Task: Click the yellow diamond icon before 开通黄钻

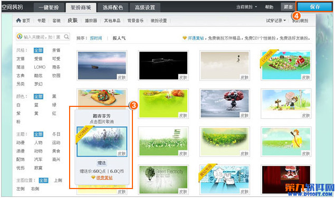Action: point(185,38)
